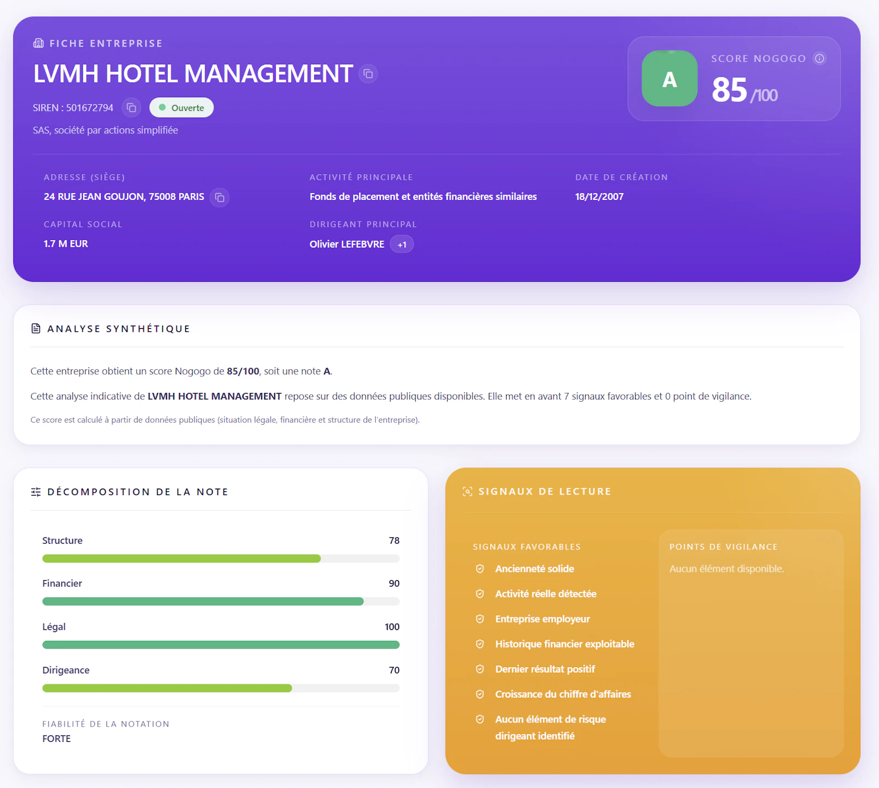
Task: Click the capital social value 1.7 M EUR
Action: (66, 244)
